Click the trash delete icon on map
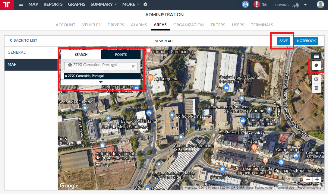Screen dimensions: 328x194 tap(316, 88)
